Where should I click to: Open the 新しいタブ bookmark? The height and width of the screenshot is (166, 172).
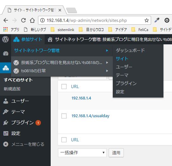35,30
